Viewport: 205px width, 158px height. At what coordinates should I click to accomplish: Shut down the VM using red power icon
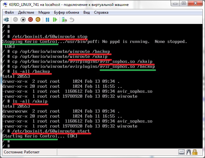31,20
